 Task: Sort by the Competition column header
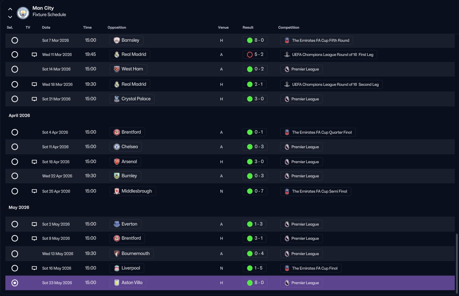[x=289, y=28]
